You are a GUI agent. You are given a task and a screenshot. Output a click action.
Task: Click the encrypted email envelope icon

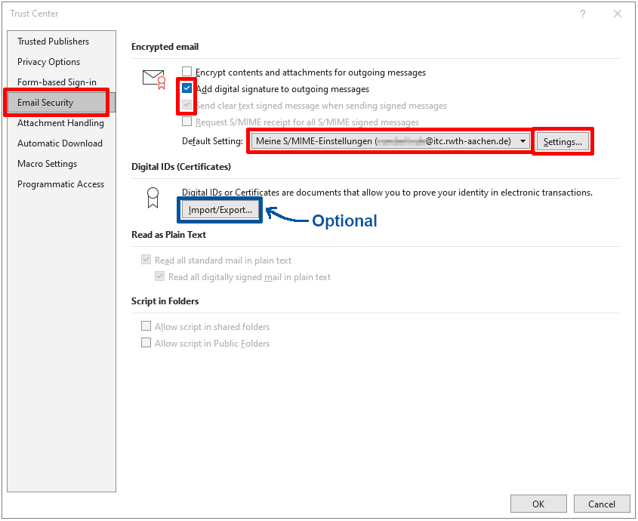(154, 79)
